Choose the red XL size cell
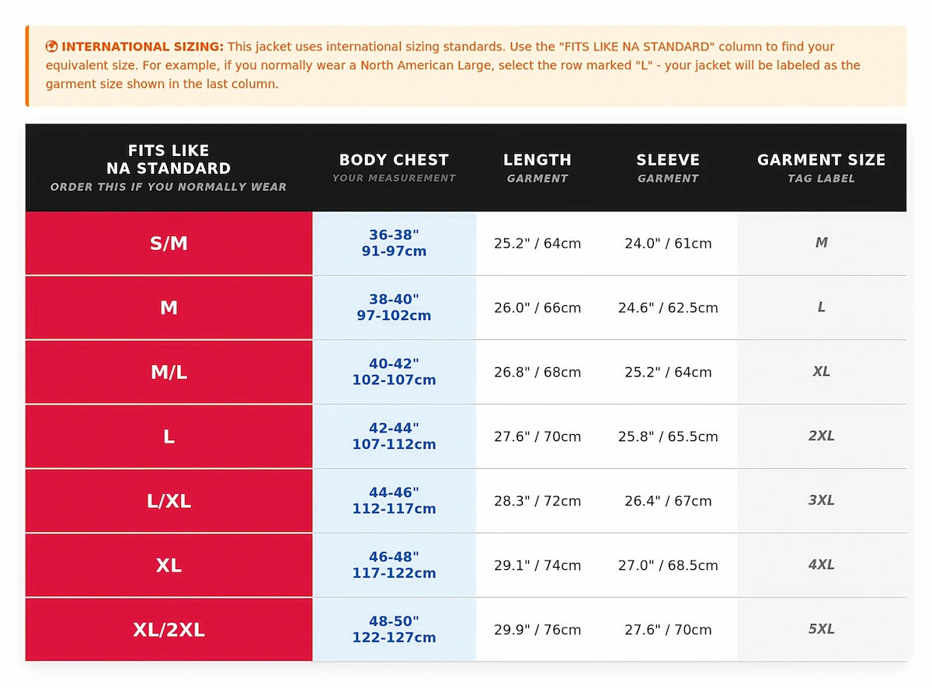Viewport: 932px width, 688px height. click(169, 566)
